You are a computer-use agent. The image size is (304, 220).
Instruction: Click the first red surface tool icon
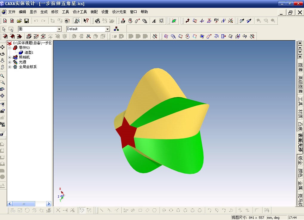pos(5,36)
